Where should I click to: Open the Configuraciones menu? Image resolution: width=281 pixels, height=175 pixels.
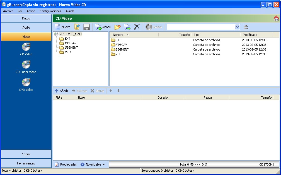pyautogui.click(x=50, y=11)
